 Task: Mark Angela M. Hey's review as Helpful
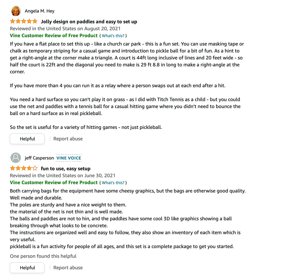pos(27,139)
